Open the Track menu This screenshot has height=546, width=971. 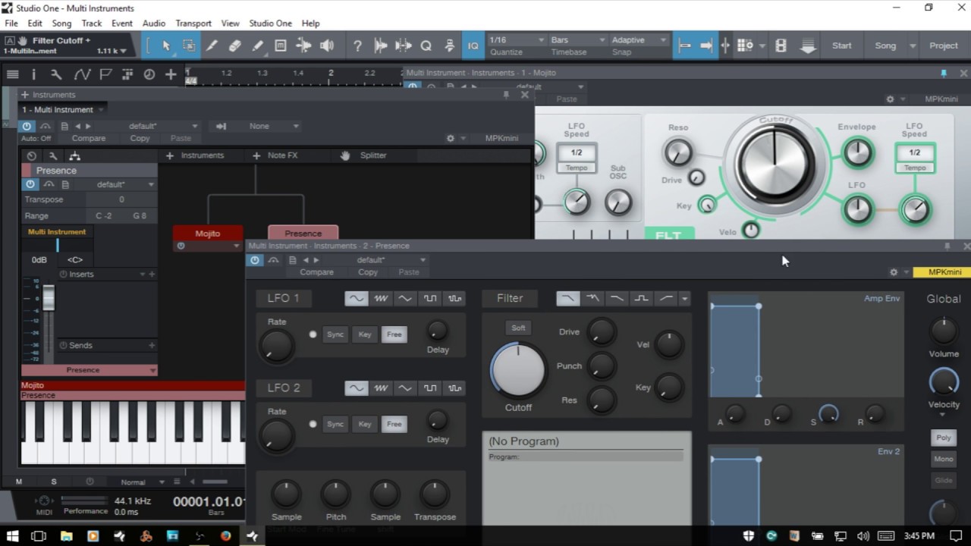point(92,24)
